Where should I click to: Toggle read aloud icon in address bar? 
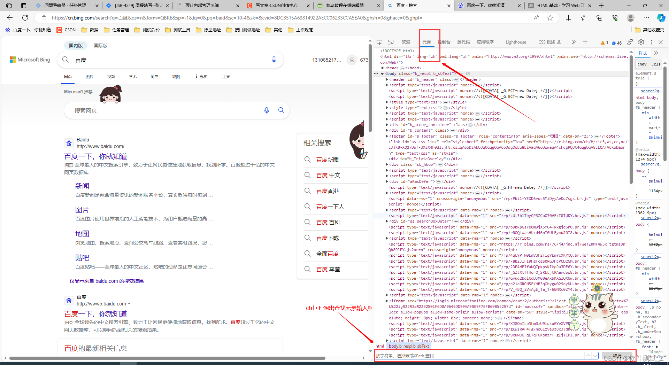(x=536, y=18)
